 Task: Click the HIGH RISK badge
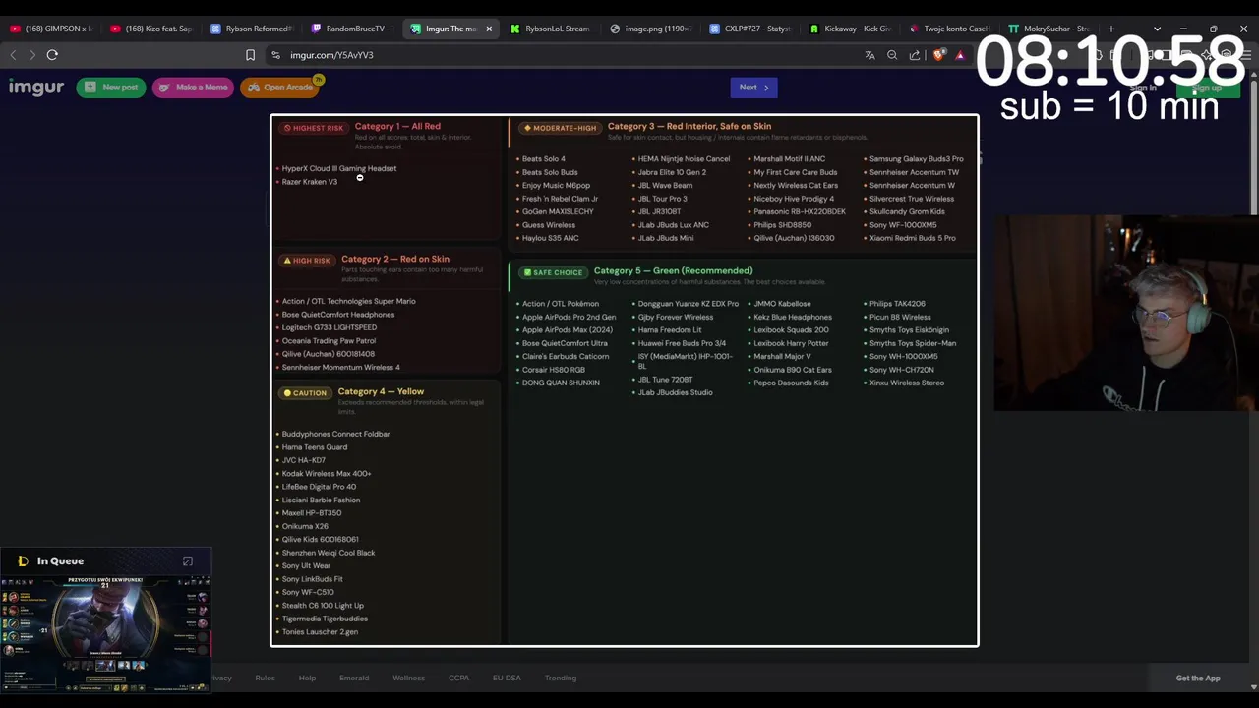pos(307,261)
